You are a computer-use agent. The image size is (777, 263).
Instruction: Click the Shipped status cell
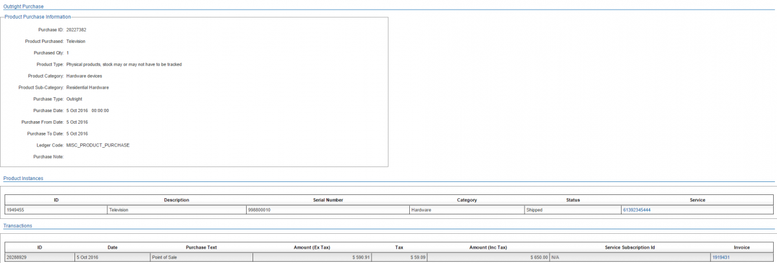pos(534,210)
